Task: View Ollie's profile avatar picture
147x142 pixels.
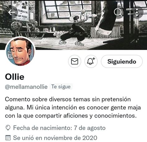Action: click(x=20, y=51)
